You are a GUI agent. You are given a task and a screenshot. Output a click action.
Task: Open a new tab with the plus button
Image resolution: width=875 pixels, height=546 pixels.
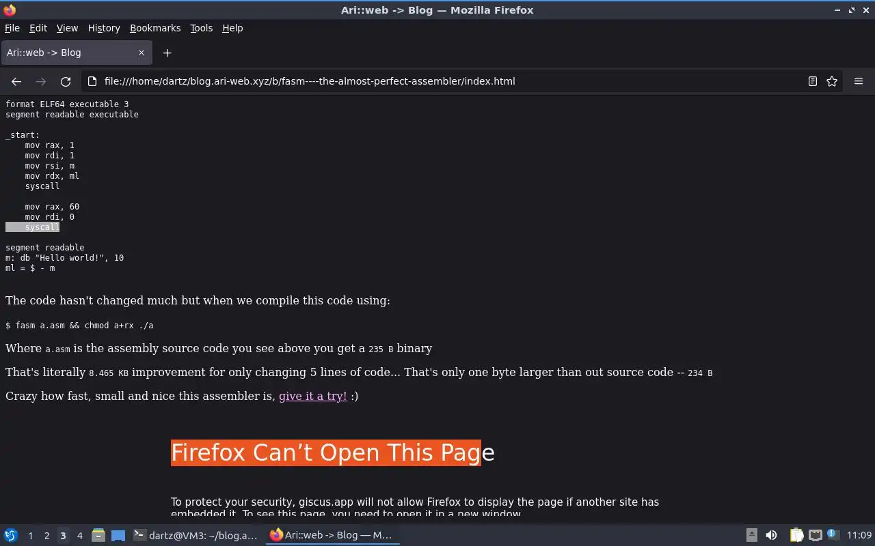(x=167, y=53)
